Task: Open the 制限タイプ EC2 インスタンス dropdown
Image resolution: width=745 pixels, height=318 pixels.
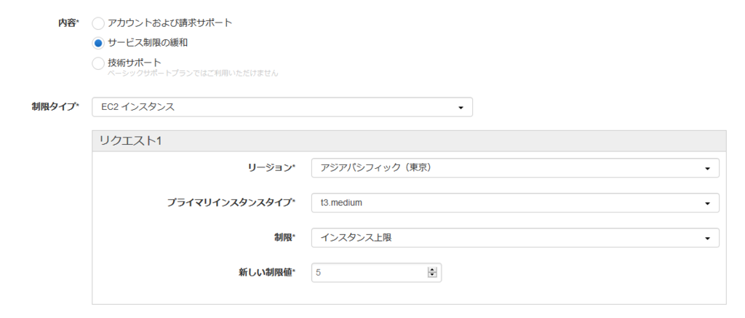Action: click(x=282, y=108)
